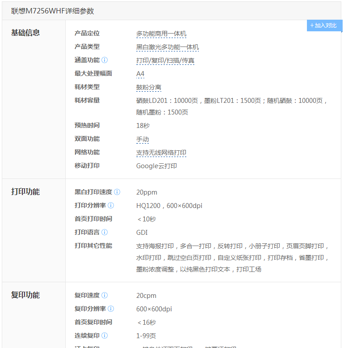Screen dimensions: 344x348
Task: Select the 最大处理幅面 label
Action: [x=93, y=73]
